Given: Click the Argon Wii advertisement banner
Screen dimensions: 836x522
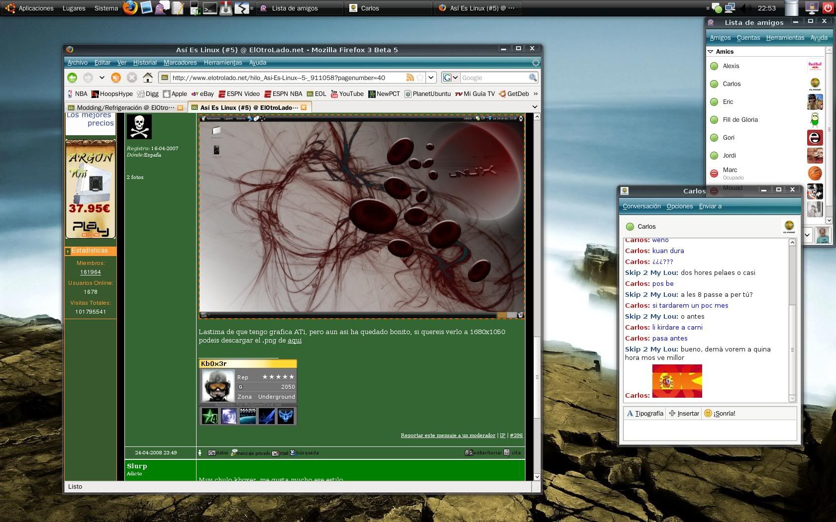Looking at the screenshot, I should pyautogui.click(x=91, y=189).
